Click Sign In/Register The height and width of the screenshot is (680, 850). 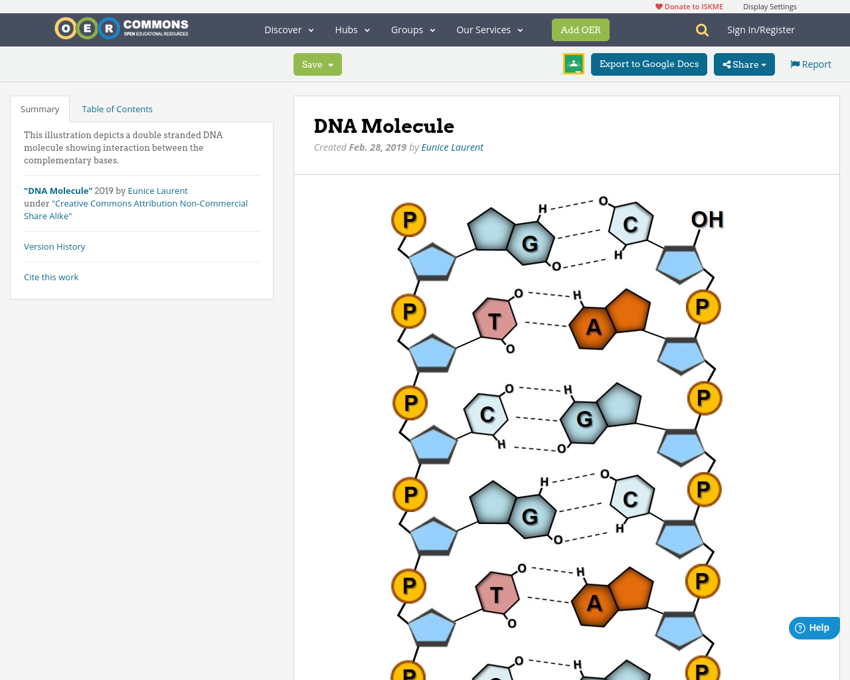tap(761, 29)
